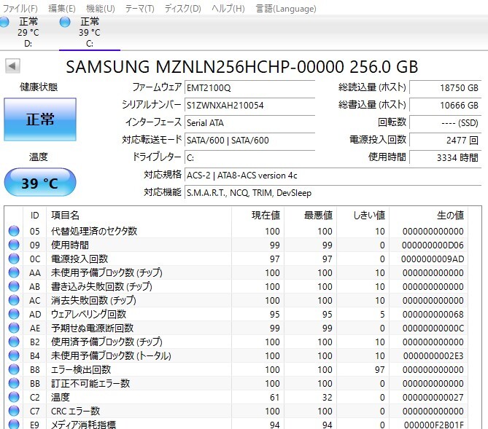Viewport: 488px width, 429px height.
Task: Click total host writes value 10666 GB
Action: coord(446,106)
